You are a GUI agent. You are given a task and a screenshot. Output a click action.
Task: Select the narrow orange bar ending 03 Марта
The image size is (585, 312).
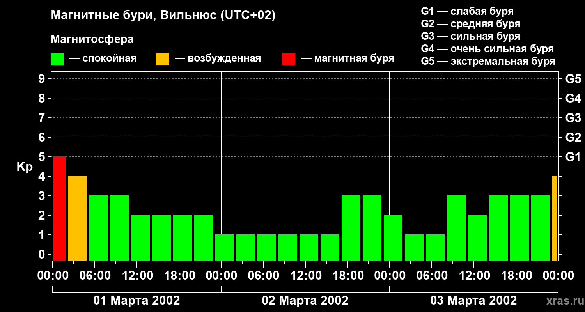(555, 218)
